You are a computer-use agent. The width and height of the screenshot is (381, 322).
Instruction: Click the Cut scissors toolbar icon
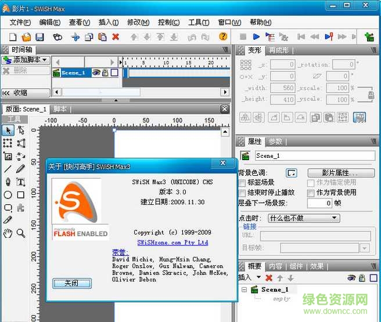tap(75, 37)
